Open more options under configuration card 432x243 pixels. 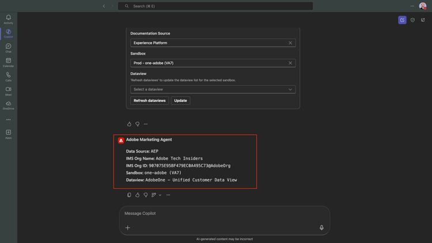pos(146,124)
